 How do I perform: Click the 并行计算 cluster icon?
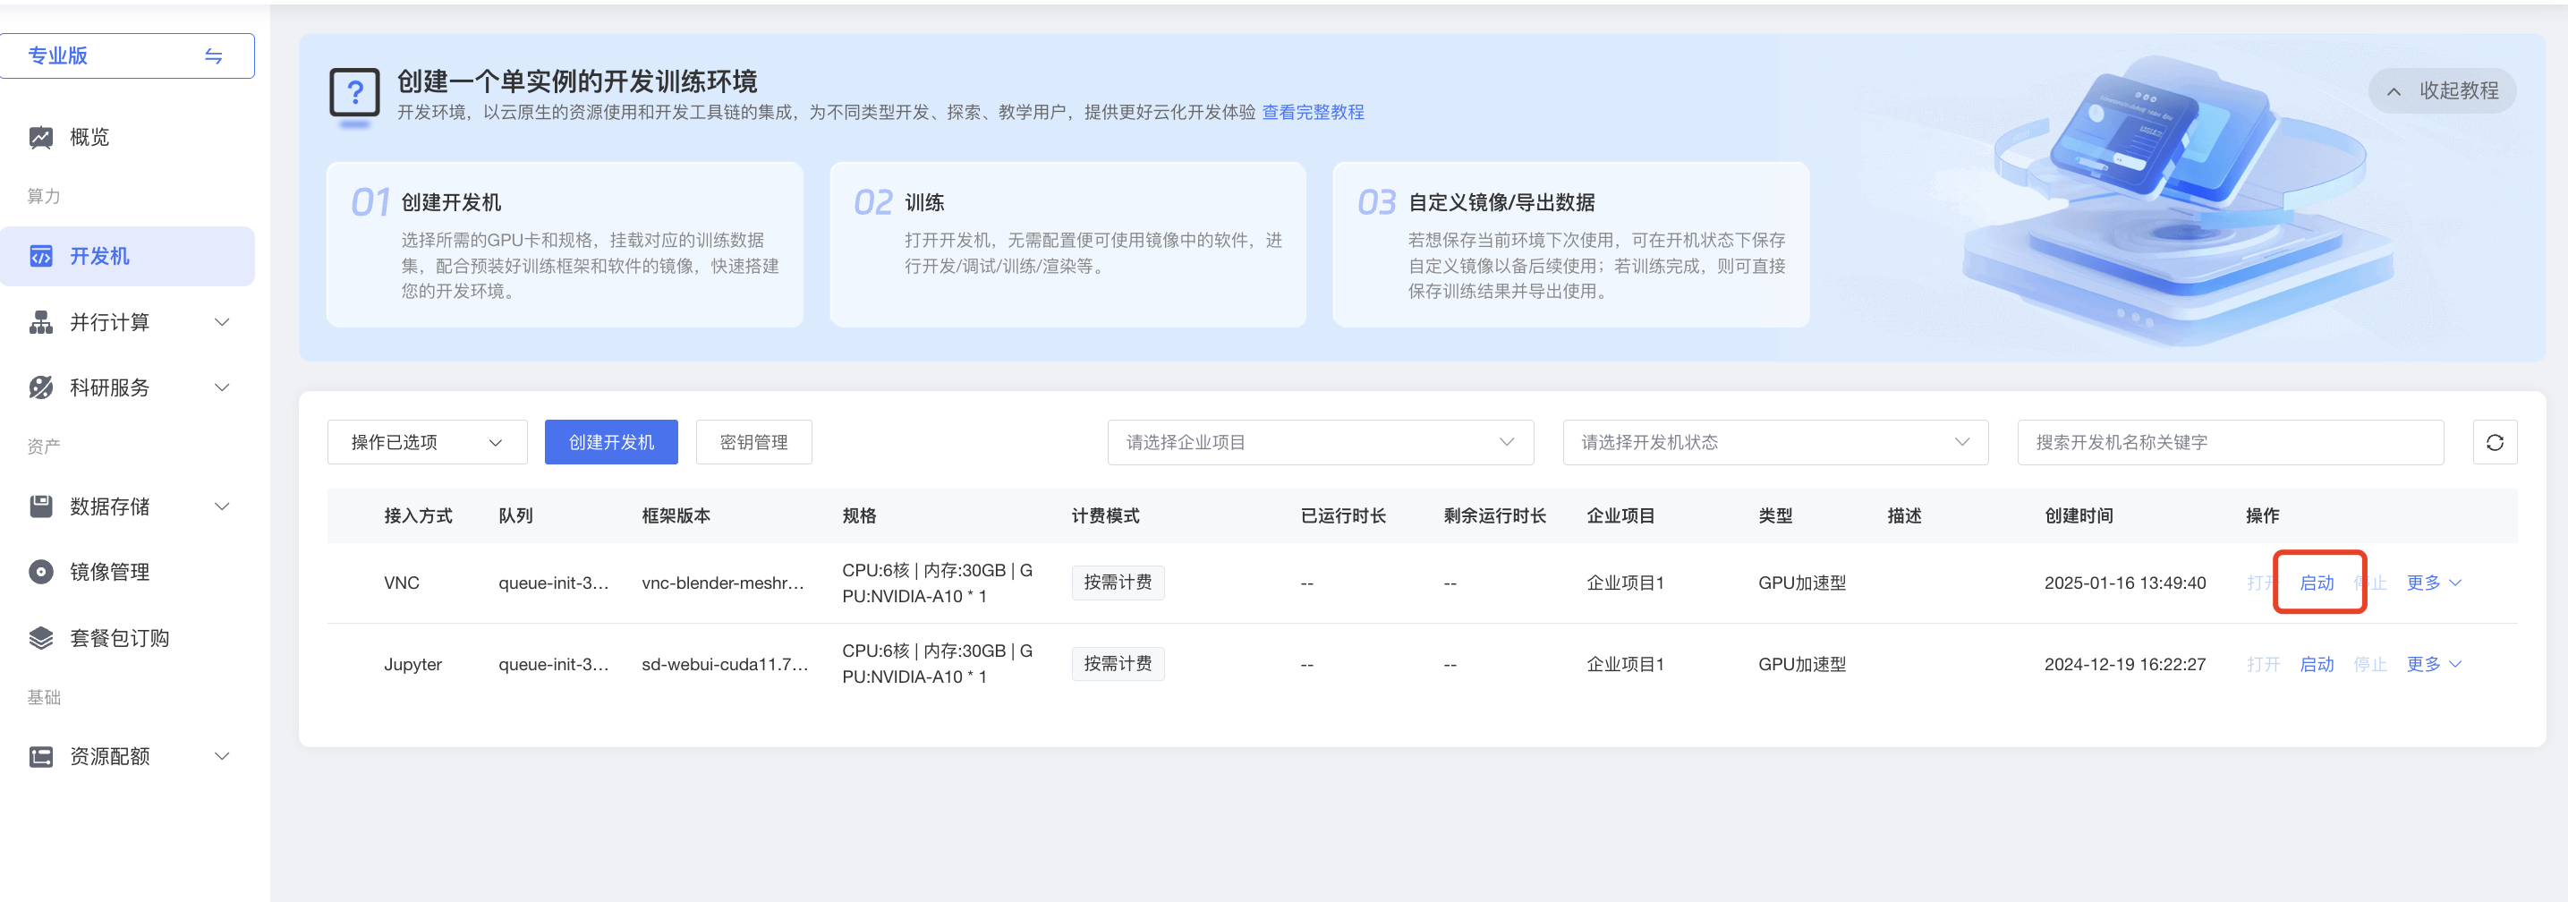41,322
